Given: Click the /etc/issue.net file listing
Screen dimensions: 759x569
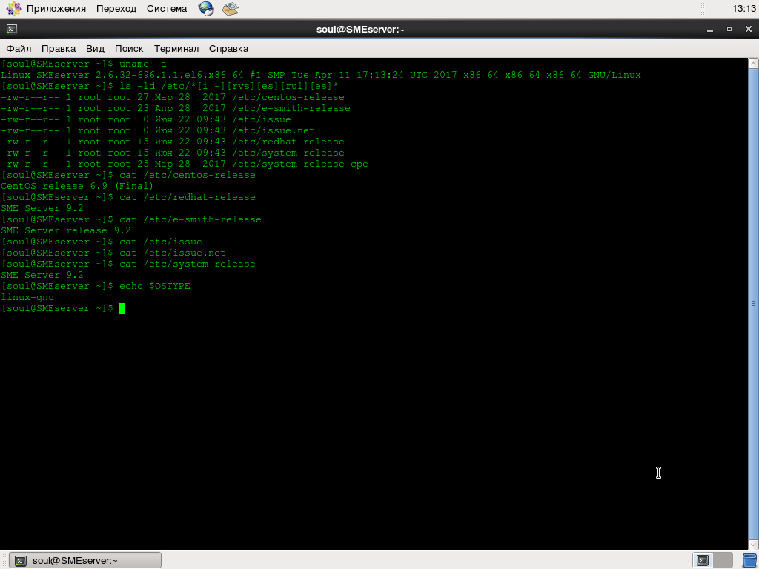Looking at the screenshot, I should click(158, 130).
